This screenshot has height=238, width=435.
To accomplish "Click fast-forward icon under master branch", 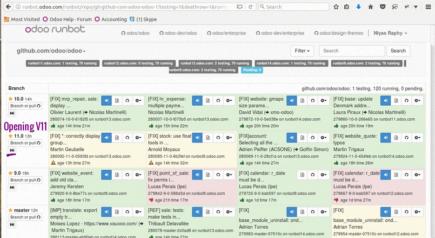I will point(12,225).
